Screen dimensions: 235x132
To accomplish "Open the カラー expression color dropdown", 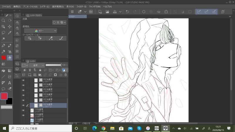I will [x=41, y=31].
